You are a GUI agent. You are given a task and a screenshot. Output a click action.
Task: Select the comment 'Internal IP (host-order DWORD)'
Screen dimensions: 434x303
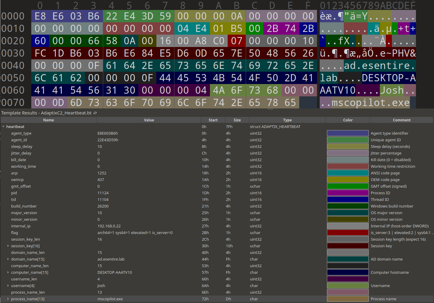[400, 226]
